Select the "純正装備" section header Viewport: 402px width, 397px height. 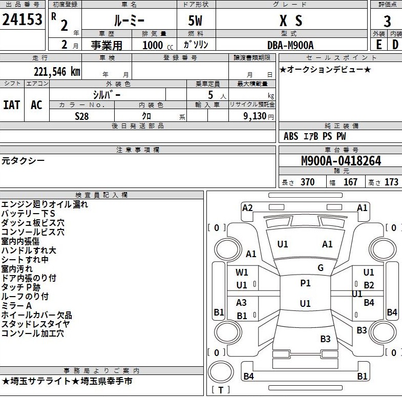[341, 126]
